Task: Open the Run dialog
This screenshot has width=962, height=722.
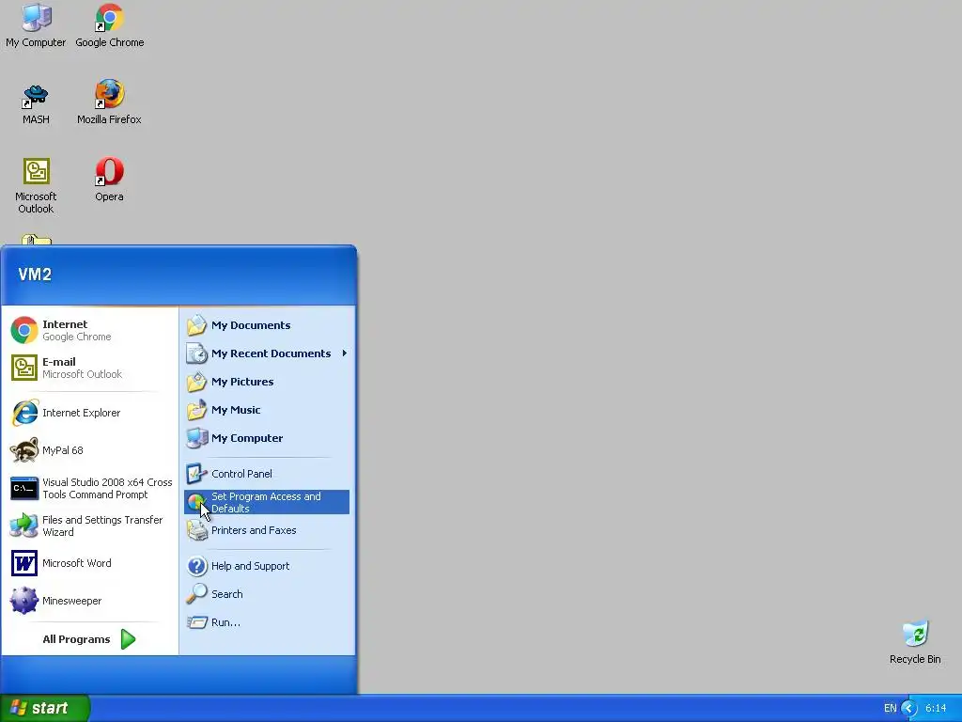Action: pos(267,622)
